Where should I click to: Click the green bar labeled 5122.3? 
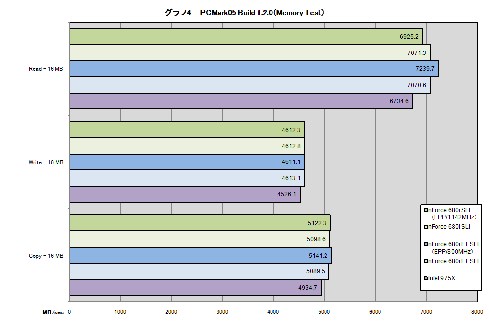[x=200, y=223]
